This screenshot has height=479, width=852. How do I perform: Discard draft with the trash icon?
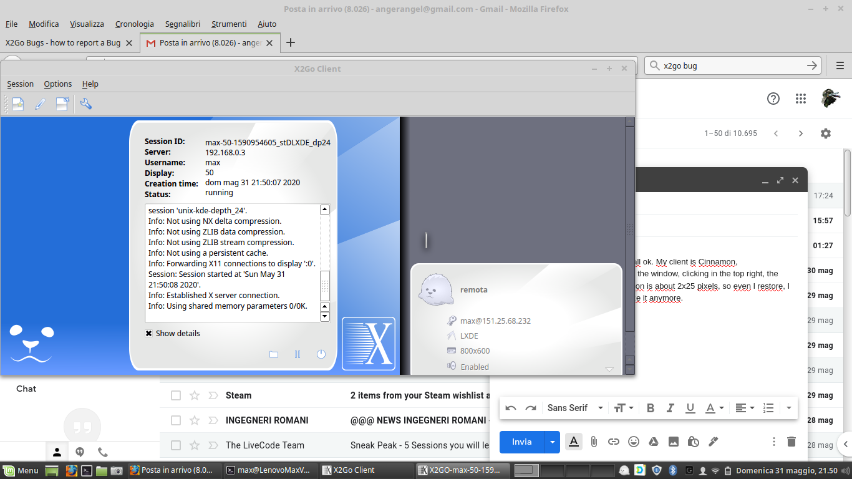tap(791, 442)
